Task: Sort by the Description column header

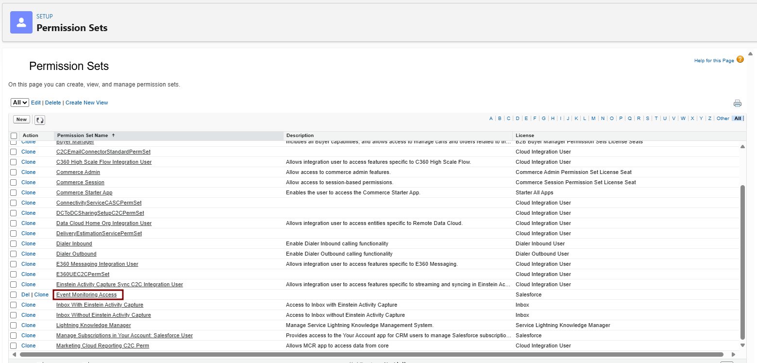Action: [x=300, y=136]
